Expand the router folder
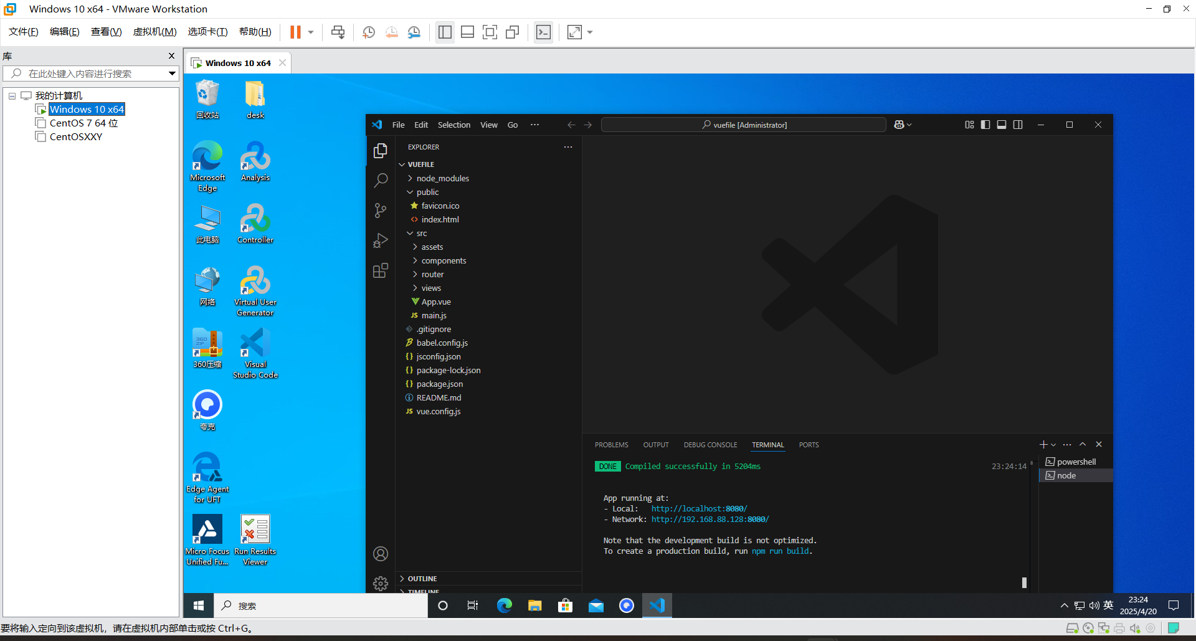Image resolution: width=1196 pixels, height=641 pixels. 488,274
